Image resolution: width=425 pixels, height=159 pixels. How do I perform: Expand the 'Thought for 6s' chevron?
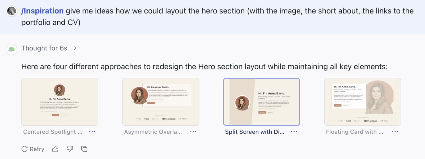click(x=75, y=48)
